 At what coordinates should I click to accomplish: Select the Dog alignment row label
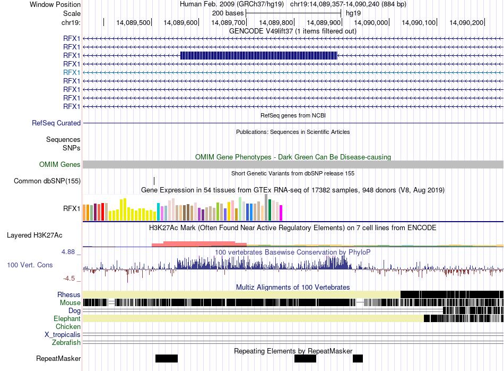(75, 311)
